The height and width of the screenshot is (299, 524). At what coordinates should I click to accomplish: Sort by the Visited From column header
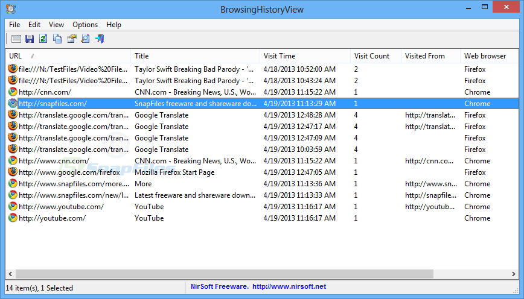pyautogui.click(x=430, y=56)
